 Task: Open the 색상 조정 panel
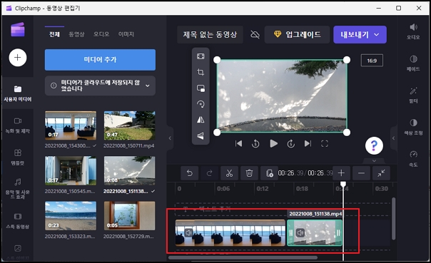pyautogui.click(x=413, y=127)
